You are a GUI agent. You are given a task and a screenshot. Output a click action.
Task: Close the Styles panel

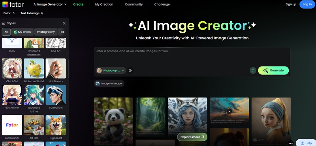64,23
